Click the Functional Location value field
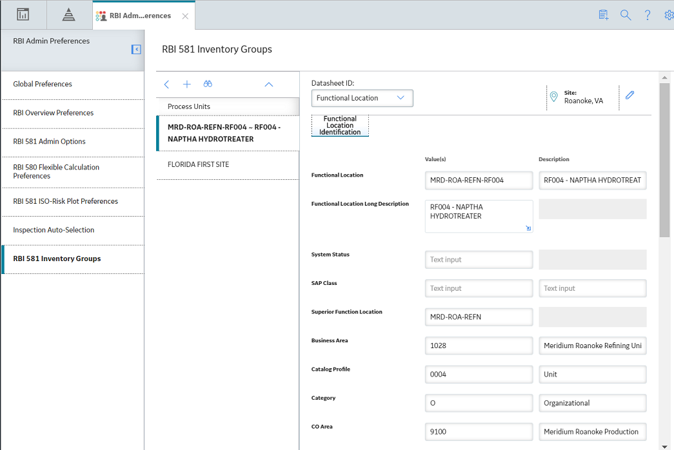The width and height of the screenshot is (674, 450). pos(479,181)
